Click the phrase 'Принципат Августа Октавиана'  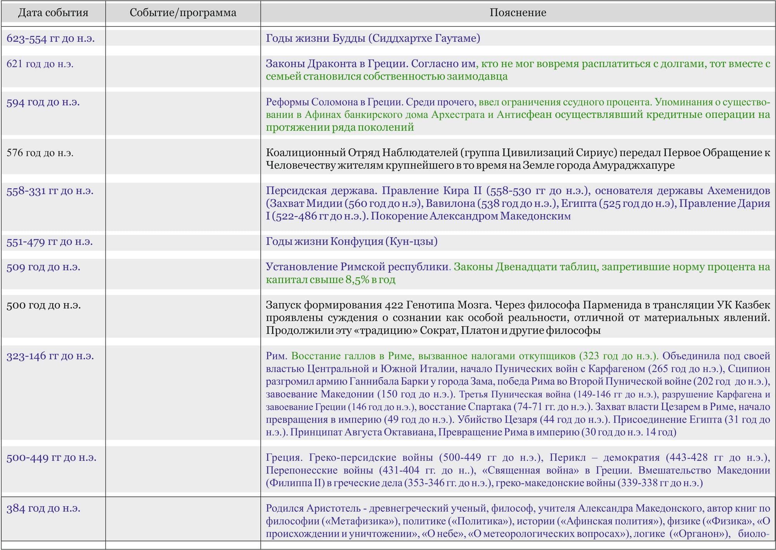click(x=362, y=432)
